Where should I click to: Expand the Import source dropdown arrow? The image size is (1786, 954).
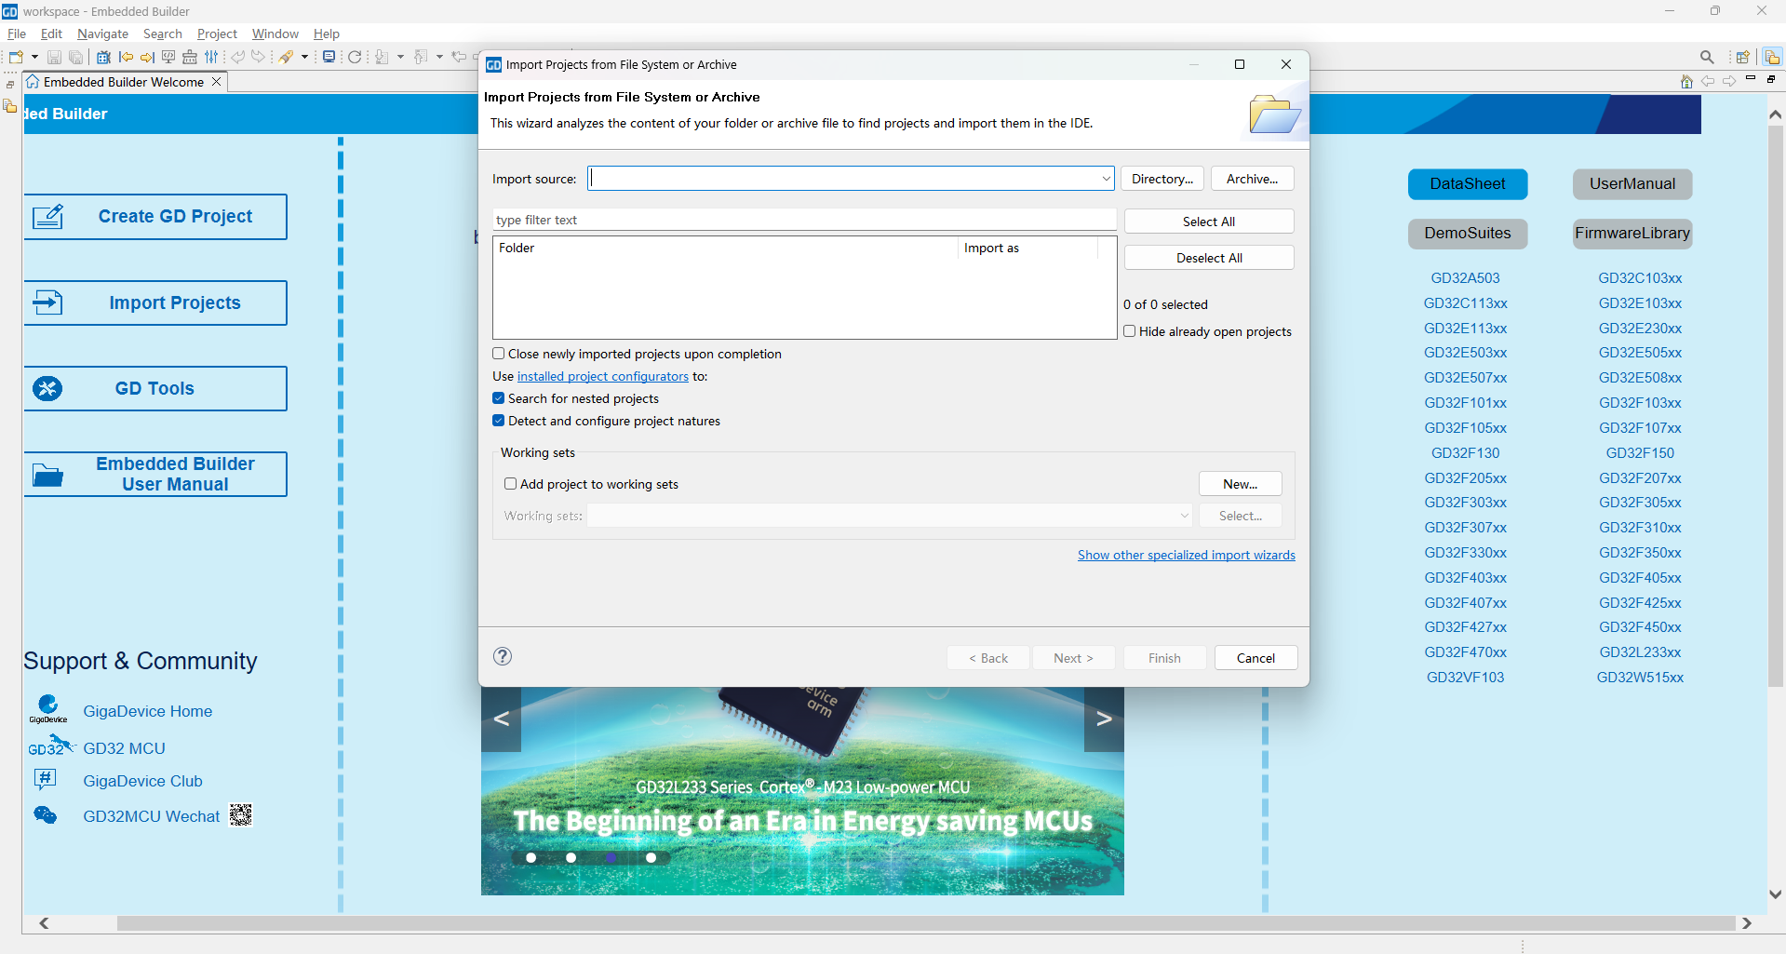(x=1106, y=179)
